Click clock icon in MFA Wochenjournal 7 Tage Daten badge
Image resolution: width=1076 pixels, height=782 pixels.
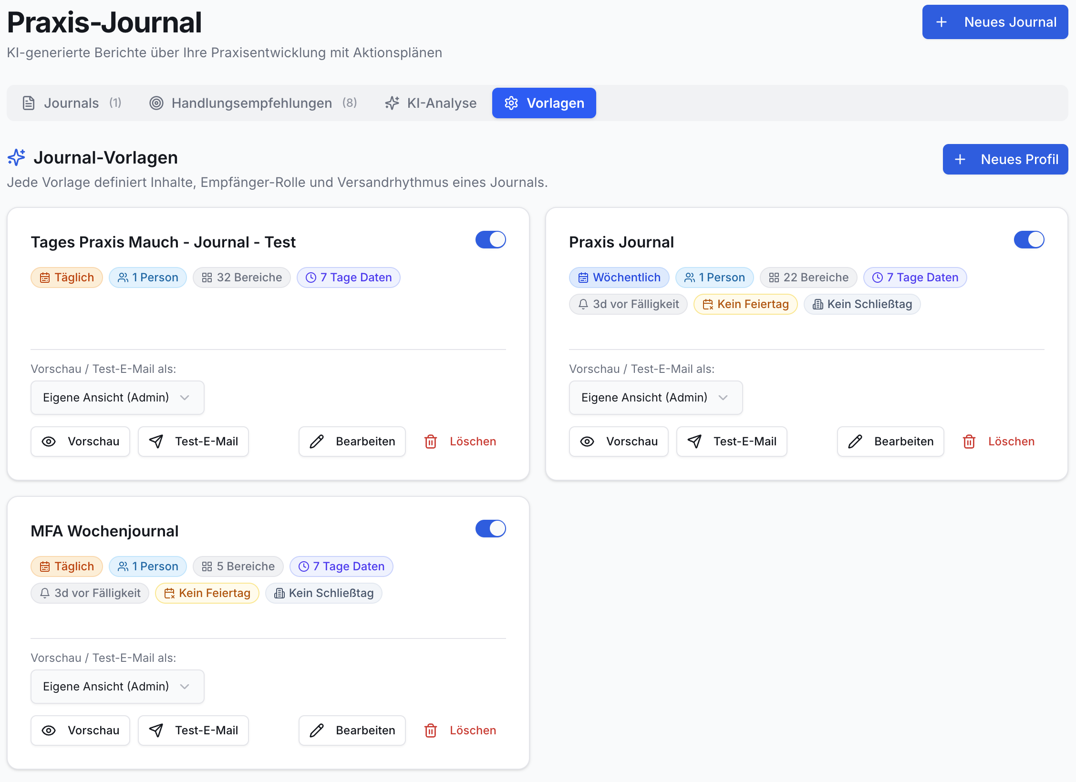[304, 566]
